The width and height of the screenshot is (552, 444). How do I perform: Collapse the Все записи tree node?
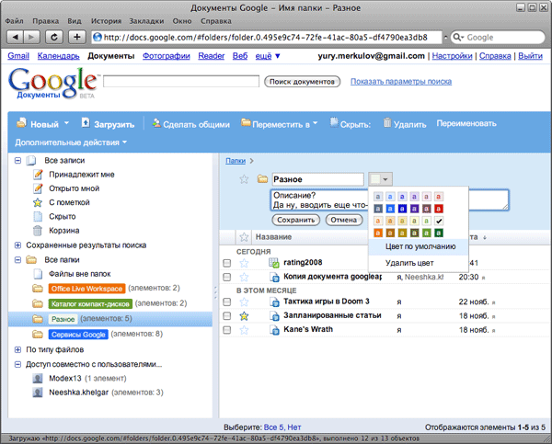pos(17,161)
